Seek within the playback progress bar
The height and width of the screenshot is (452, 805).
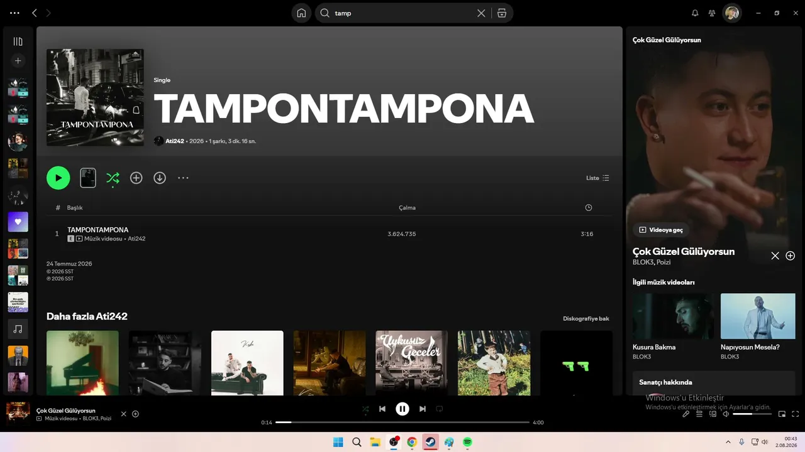coord(402,422)
